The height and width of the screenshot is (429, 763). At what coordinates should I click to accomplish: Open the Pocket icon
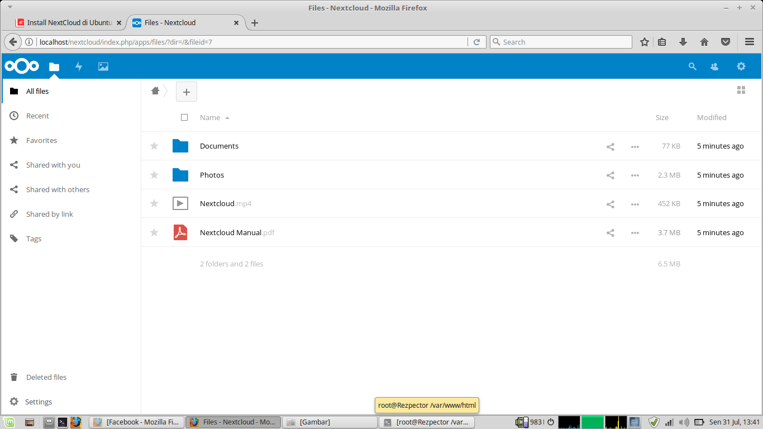[726, 42]
